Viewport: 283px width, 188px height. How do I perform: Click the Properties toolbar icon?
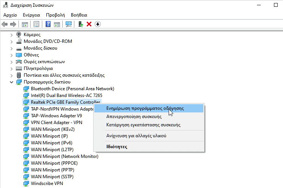(36, 24)
